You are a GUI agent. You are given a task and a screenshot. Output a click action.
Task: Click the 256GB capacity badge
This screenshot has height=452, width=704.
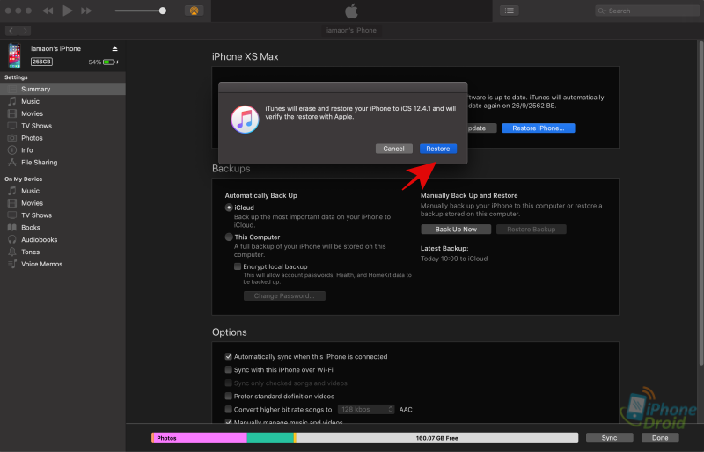coord(41,62)
